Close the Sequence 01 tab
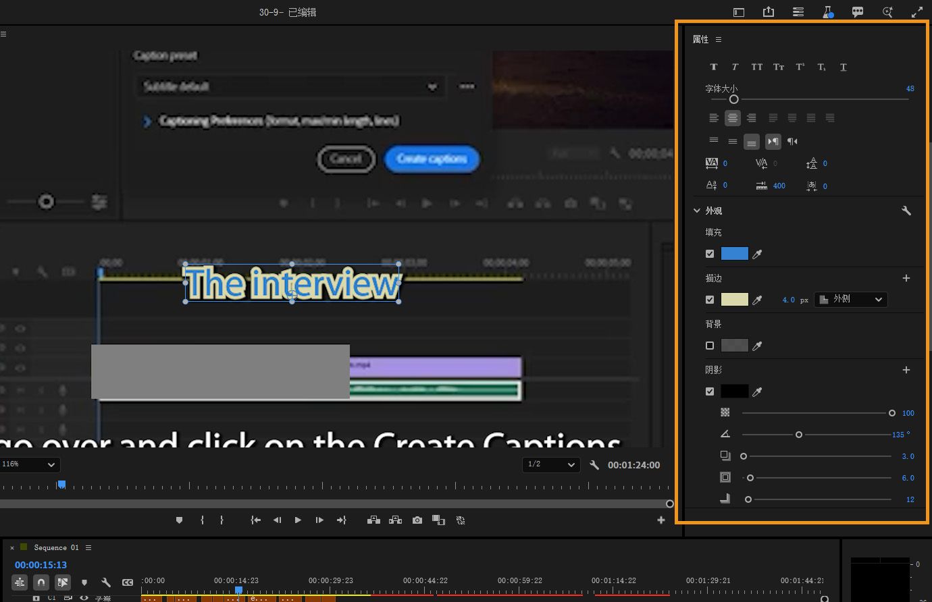Image resolution: width=932 pixels, height=602 pixels. (x=12, y=548)
